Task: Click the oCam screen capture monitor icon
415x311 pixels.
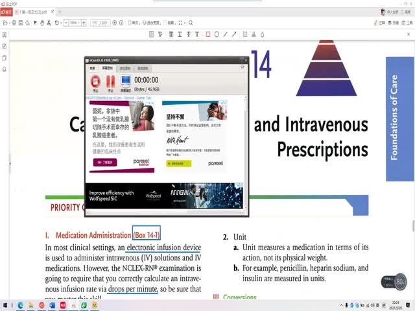Action: tap(125, 82)
